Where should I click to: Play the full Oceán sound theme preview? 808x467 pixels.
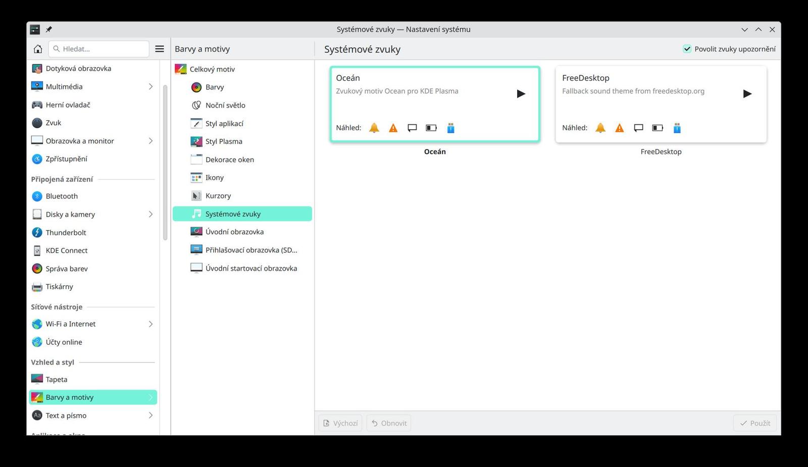(x=521, y=93)
